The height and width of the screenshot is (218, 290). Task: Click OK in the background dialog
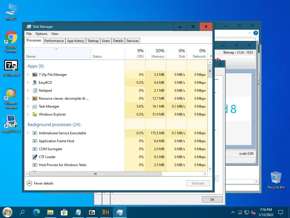point(212,200)
